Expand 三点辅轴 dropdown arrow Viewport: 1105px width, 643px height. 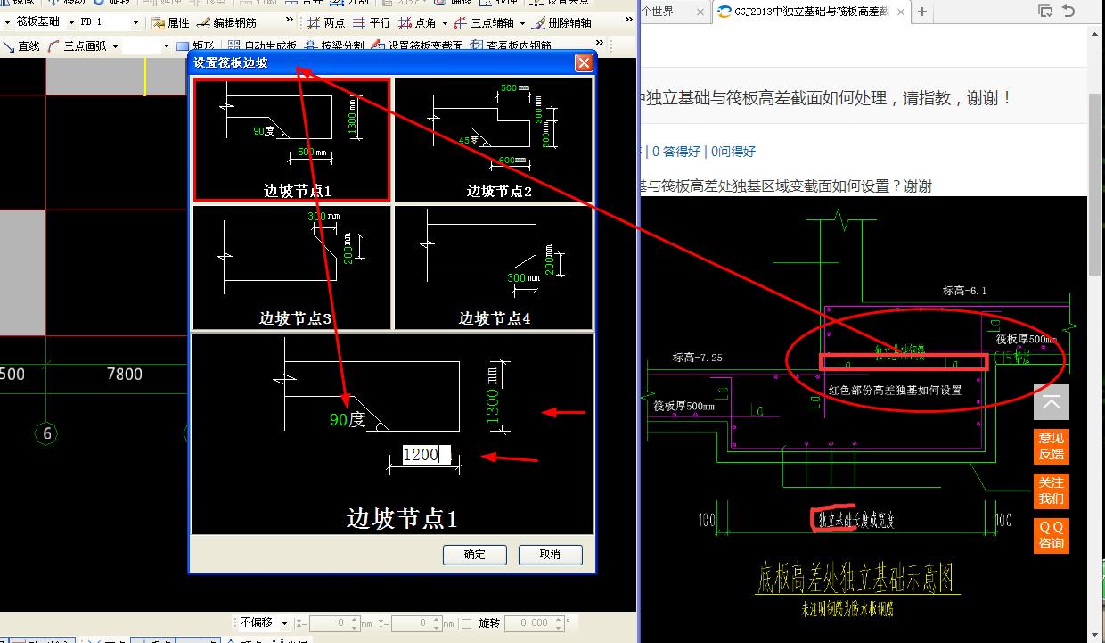click(x=522, y=22)
